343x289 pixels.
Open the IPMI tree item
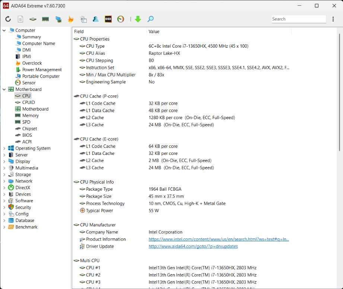point(27,57)
